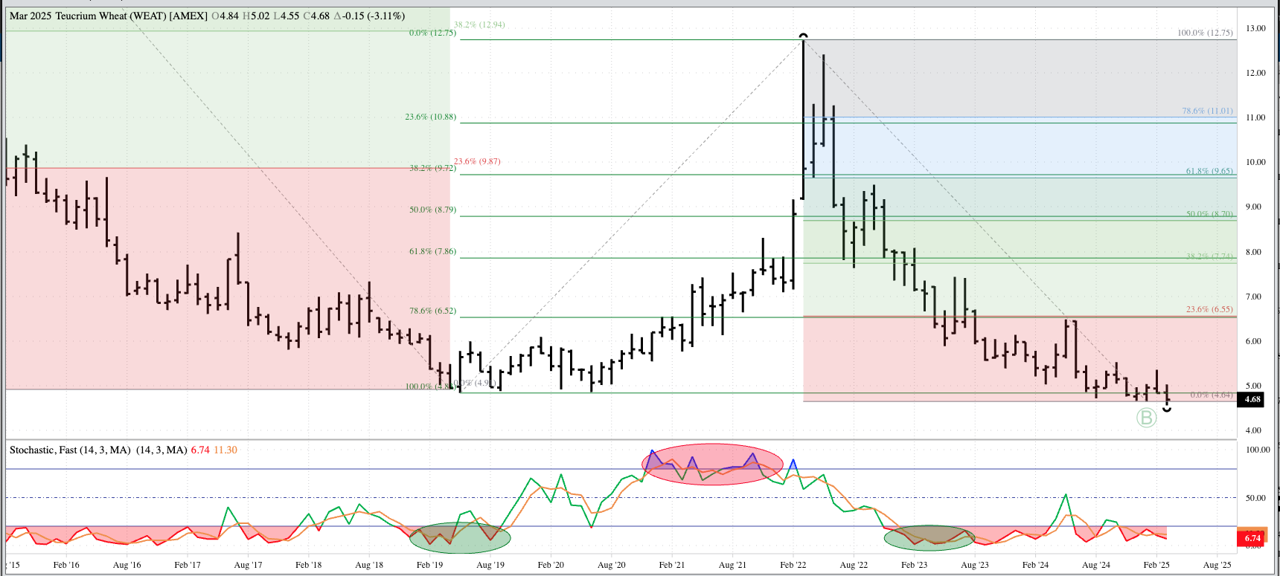Click the 23.6% (10.88) green Fibonacci label

coord(430,117)
